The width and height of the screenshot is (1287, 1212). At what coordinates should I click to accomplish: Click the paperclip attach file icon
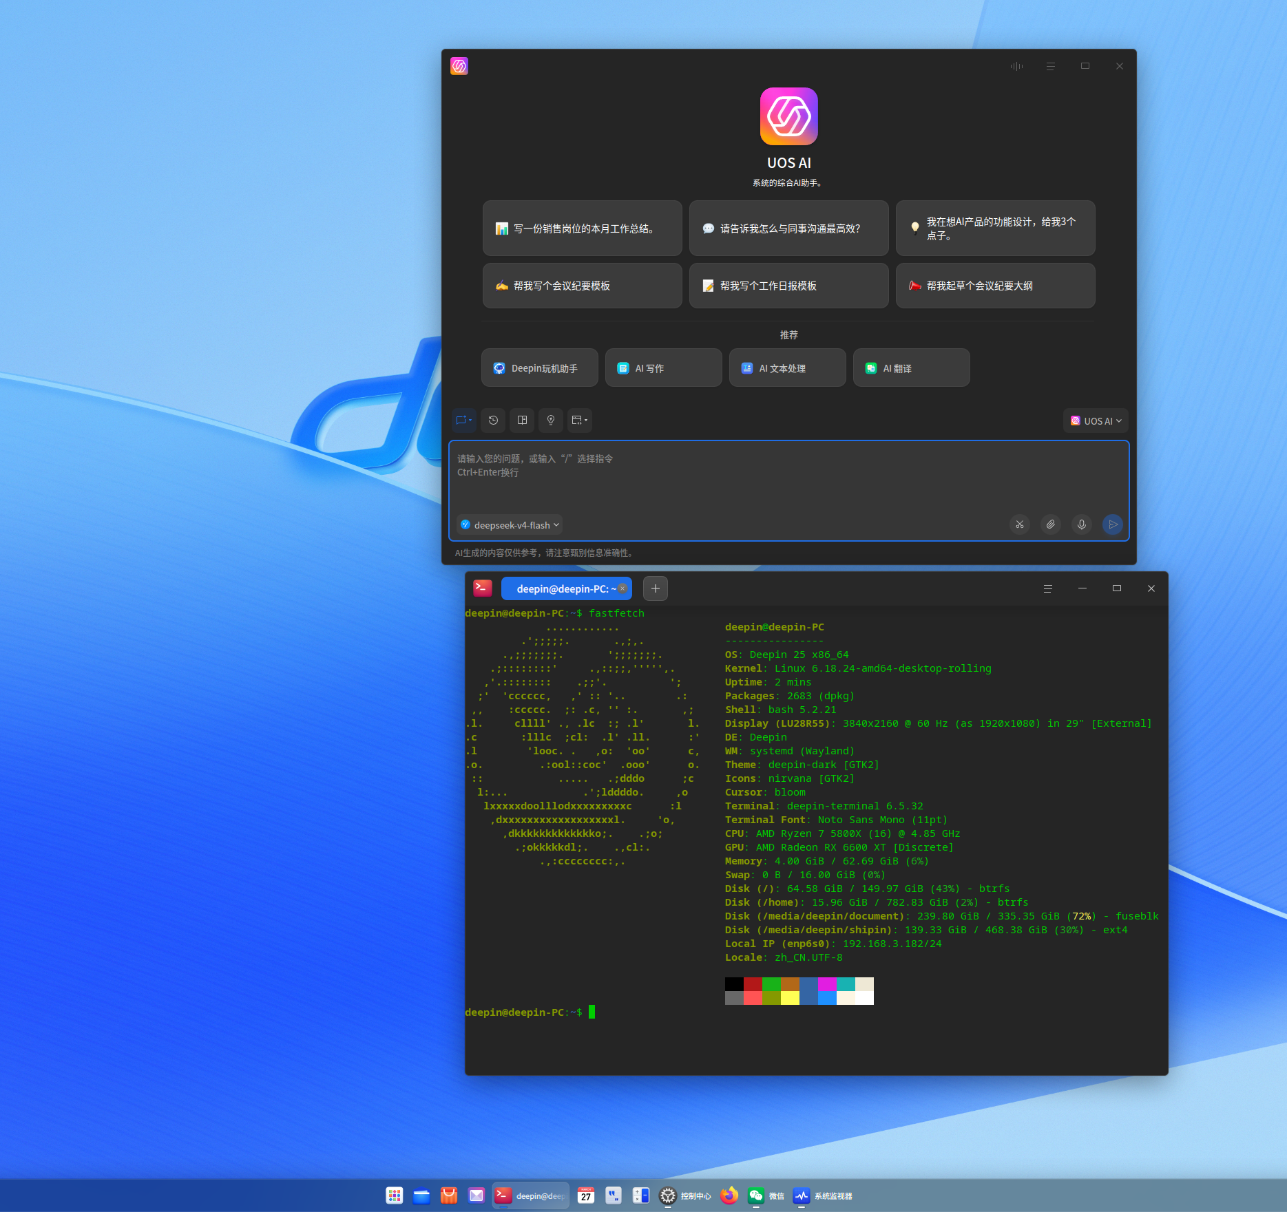pos(1051,524)
